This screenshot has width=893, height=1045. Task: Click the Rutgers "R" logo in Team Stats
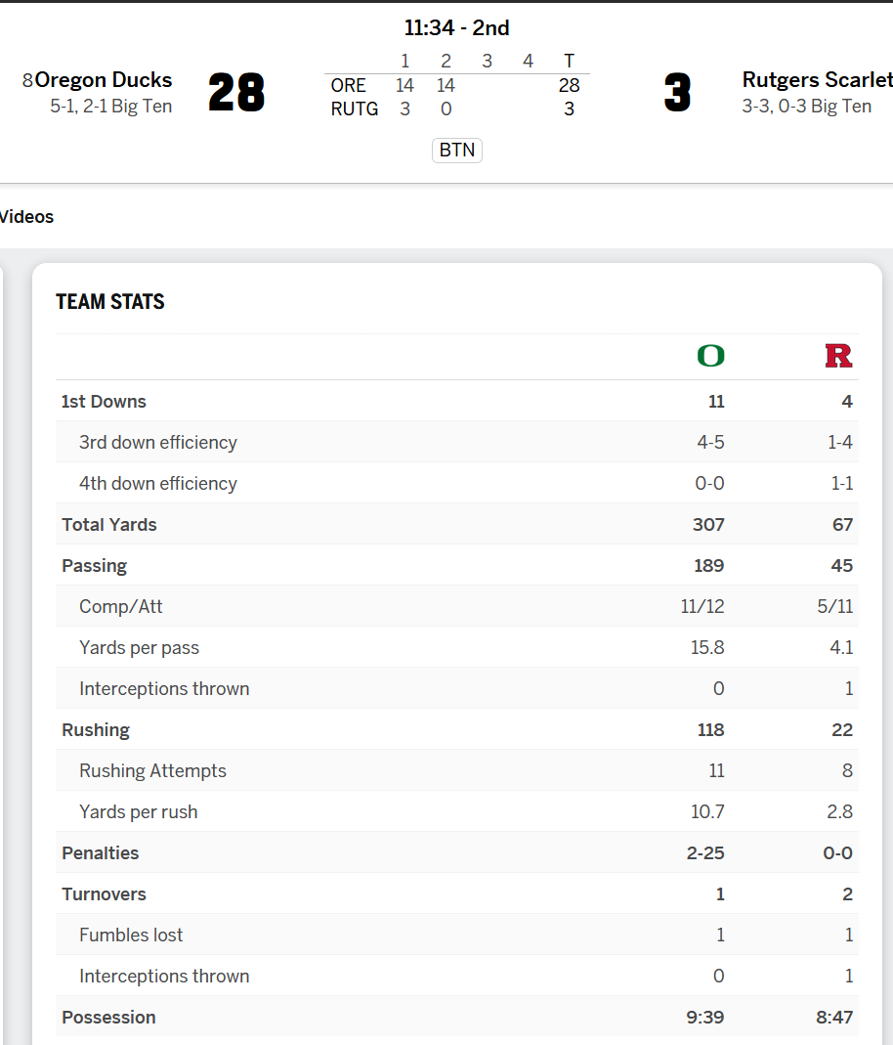tap(838, 356)
